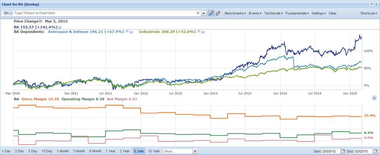The width and height of the screenshot is (380, 155).
Task: Select the 5 Year range
Action: click(139, 151)
